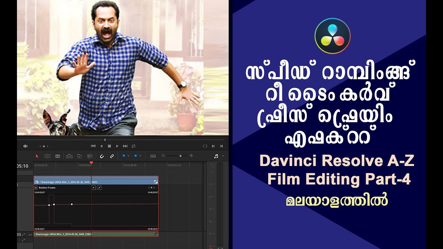
Task: Click the pen-style button in the curve header
Action: pos(99,188)
